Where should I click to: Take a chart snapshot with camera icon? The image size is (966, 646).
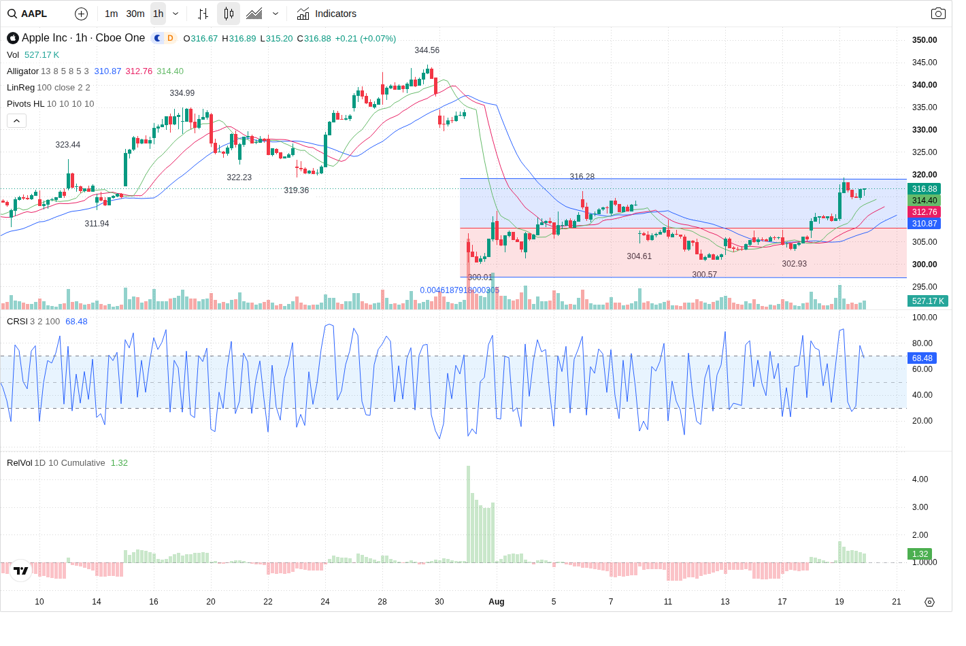pyautogui.click(x=938, y=14)
